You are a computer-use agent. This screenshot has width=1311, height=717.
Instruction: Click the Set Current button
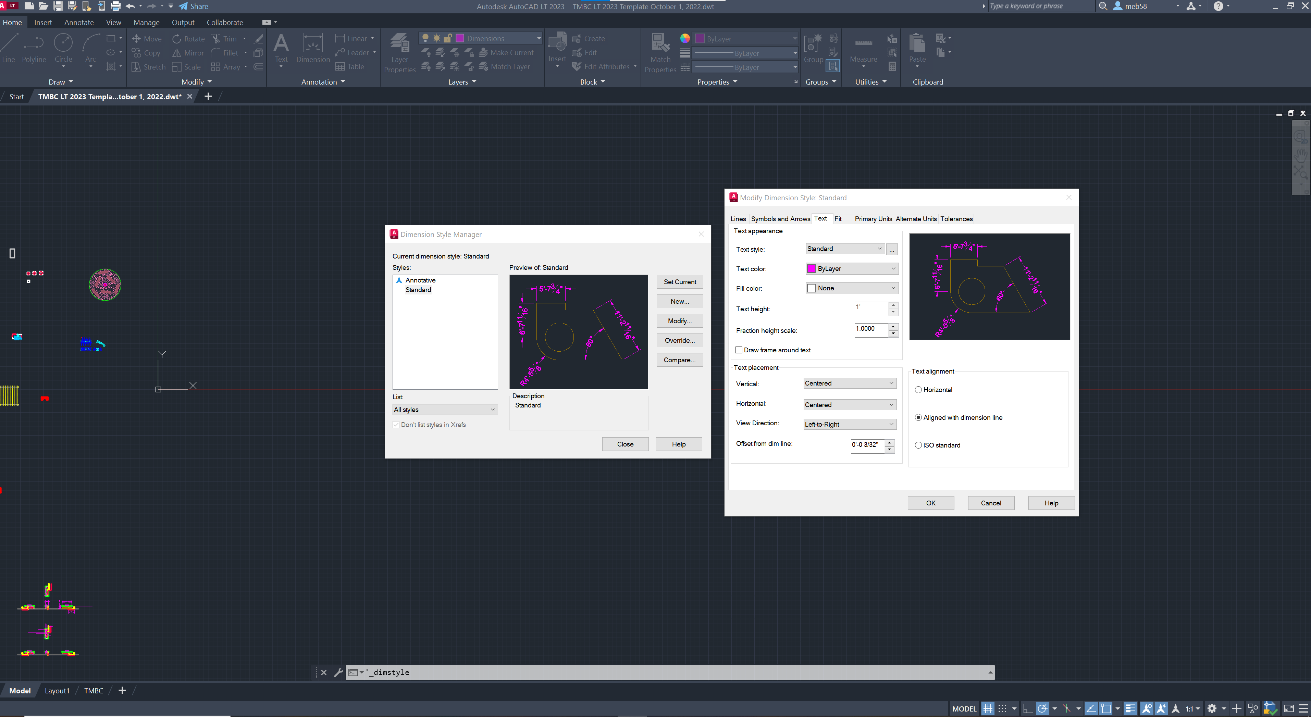[679, 281]
